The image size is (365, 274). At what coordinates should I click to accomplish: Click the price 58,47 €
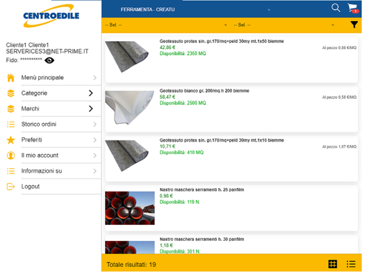pos(167,97)
